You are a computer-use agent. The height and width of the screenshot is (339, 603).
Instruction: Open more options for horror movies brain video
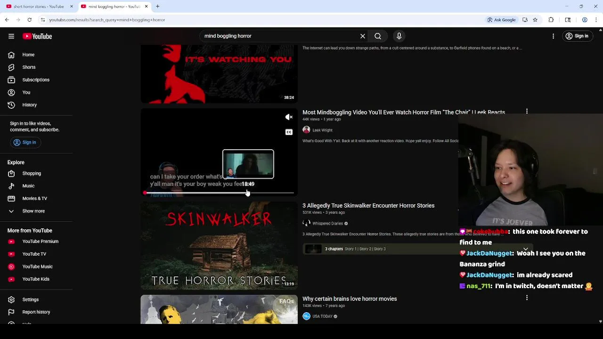527,298
